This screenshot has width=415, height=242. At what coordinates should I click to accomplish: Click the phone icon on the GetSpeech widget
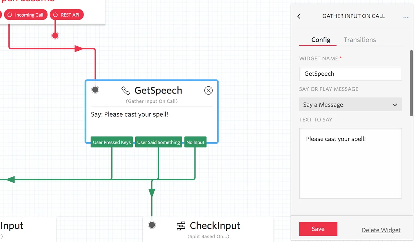pyautogui.click(x=125, y=91)
